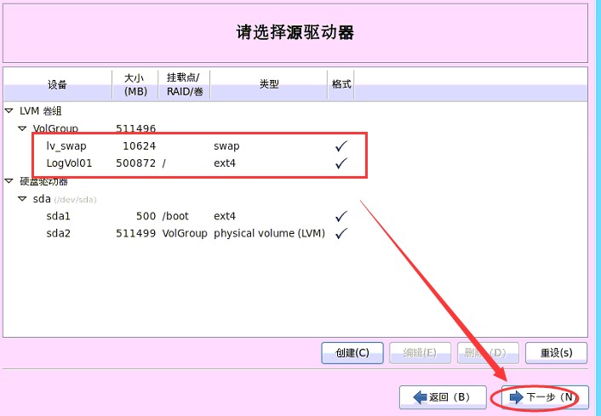Click lv_swap format checkmark
The height and width of the screenshot is (416, 601).
341,146
